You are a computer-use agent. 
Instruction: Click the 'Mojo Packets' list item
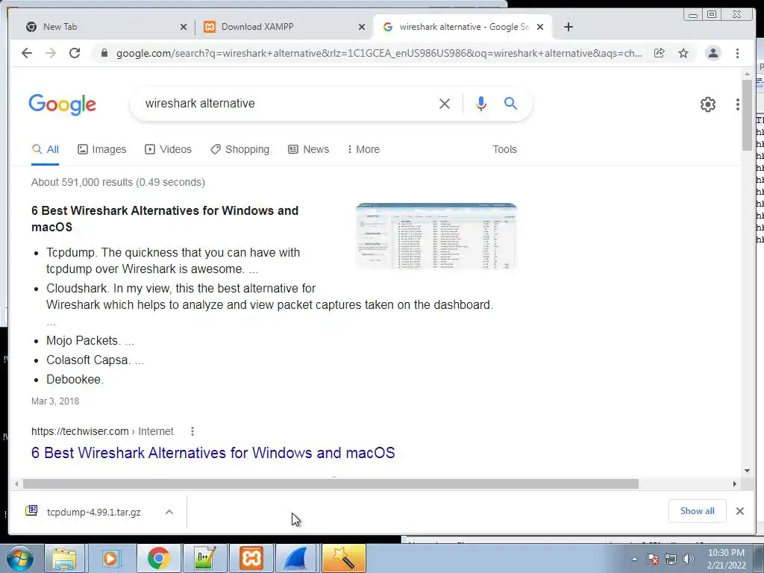(x=90, y=340)
